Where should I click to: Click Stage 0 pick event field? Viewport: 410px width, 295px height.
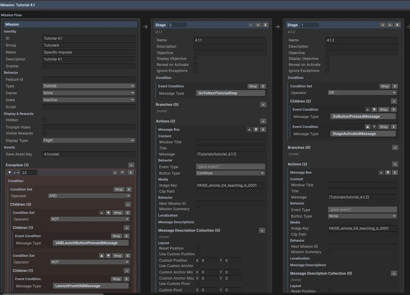tap(231, 167)
